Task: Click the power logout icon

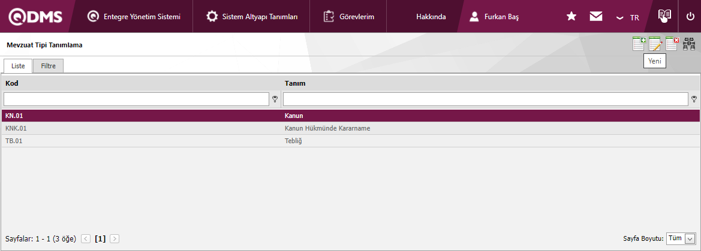Action: 690,17
